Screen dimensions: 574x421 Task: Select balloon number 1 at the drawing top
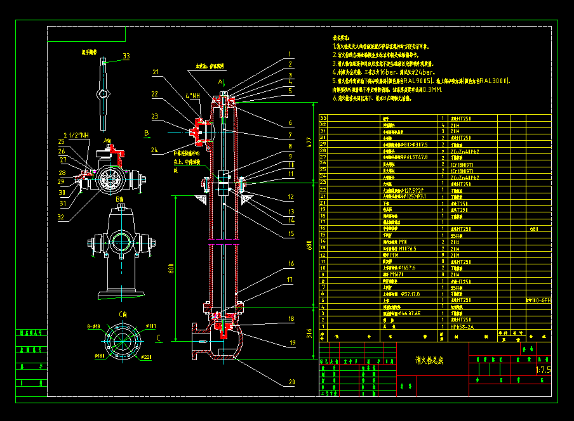(289, 55)
